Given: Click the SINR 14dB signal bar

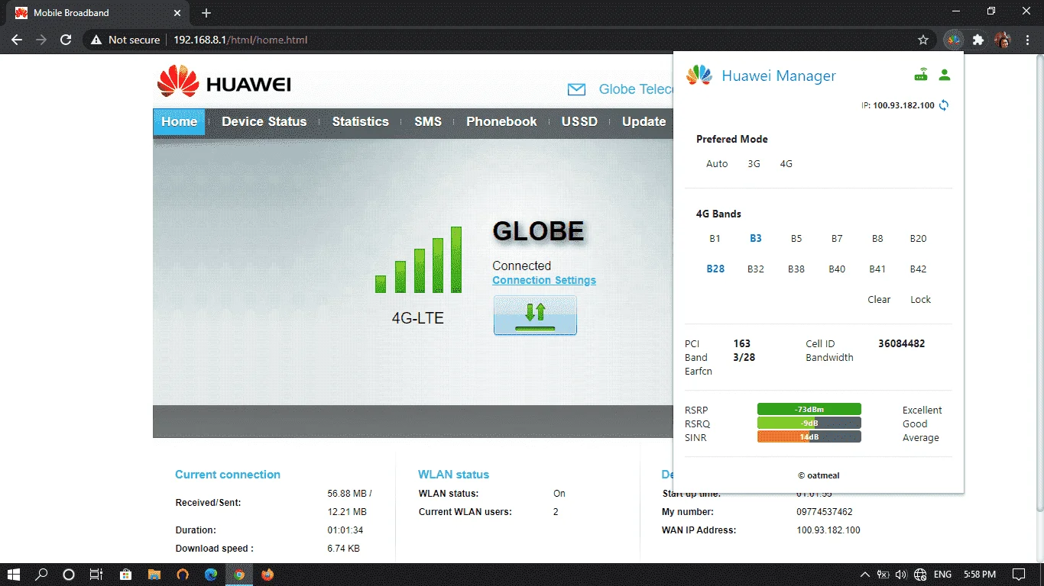Looking at the screenshot, I should point(809,437).
